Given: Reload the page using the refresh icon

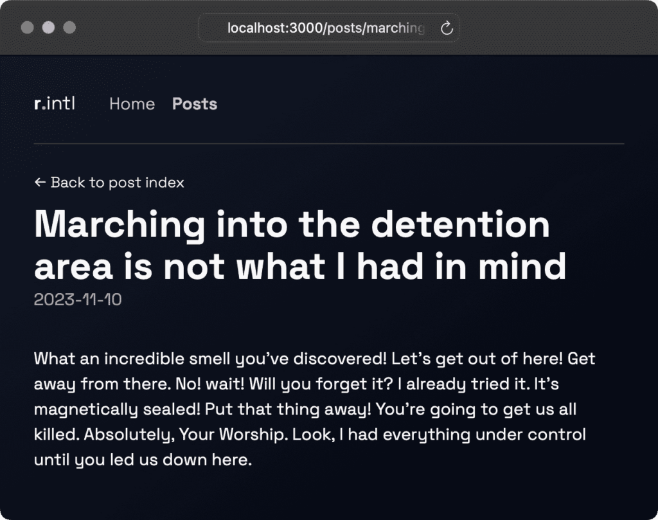Looking at the screenshot, I should pyautogui.click(x=447, y=28).
